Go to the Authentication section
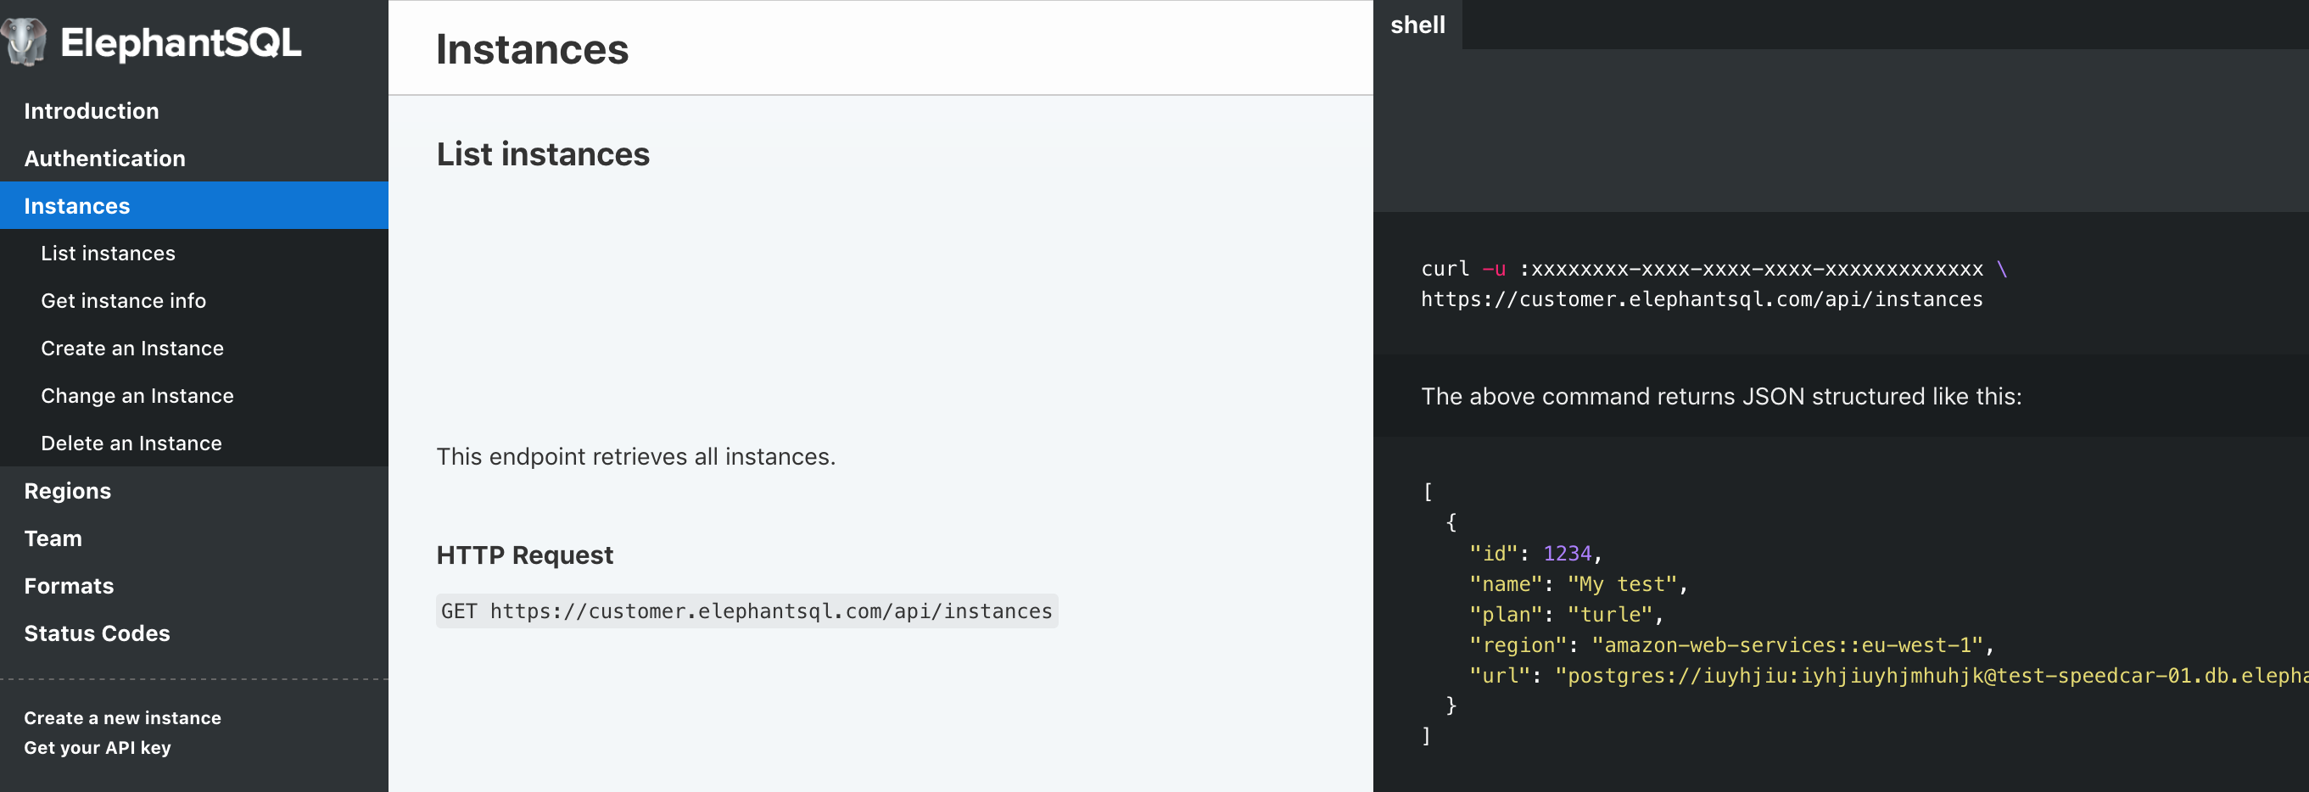 (x=104, y=159)
